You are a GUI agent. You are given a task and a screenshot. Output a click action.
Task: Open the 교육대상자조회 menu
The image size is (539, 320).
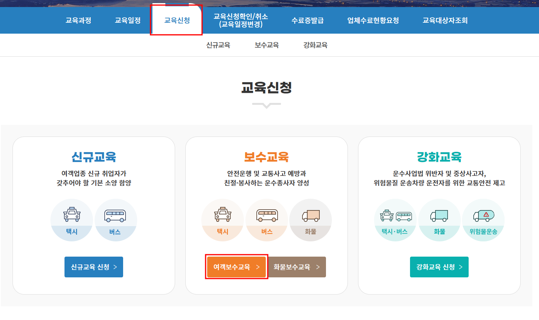(445, 20)
